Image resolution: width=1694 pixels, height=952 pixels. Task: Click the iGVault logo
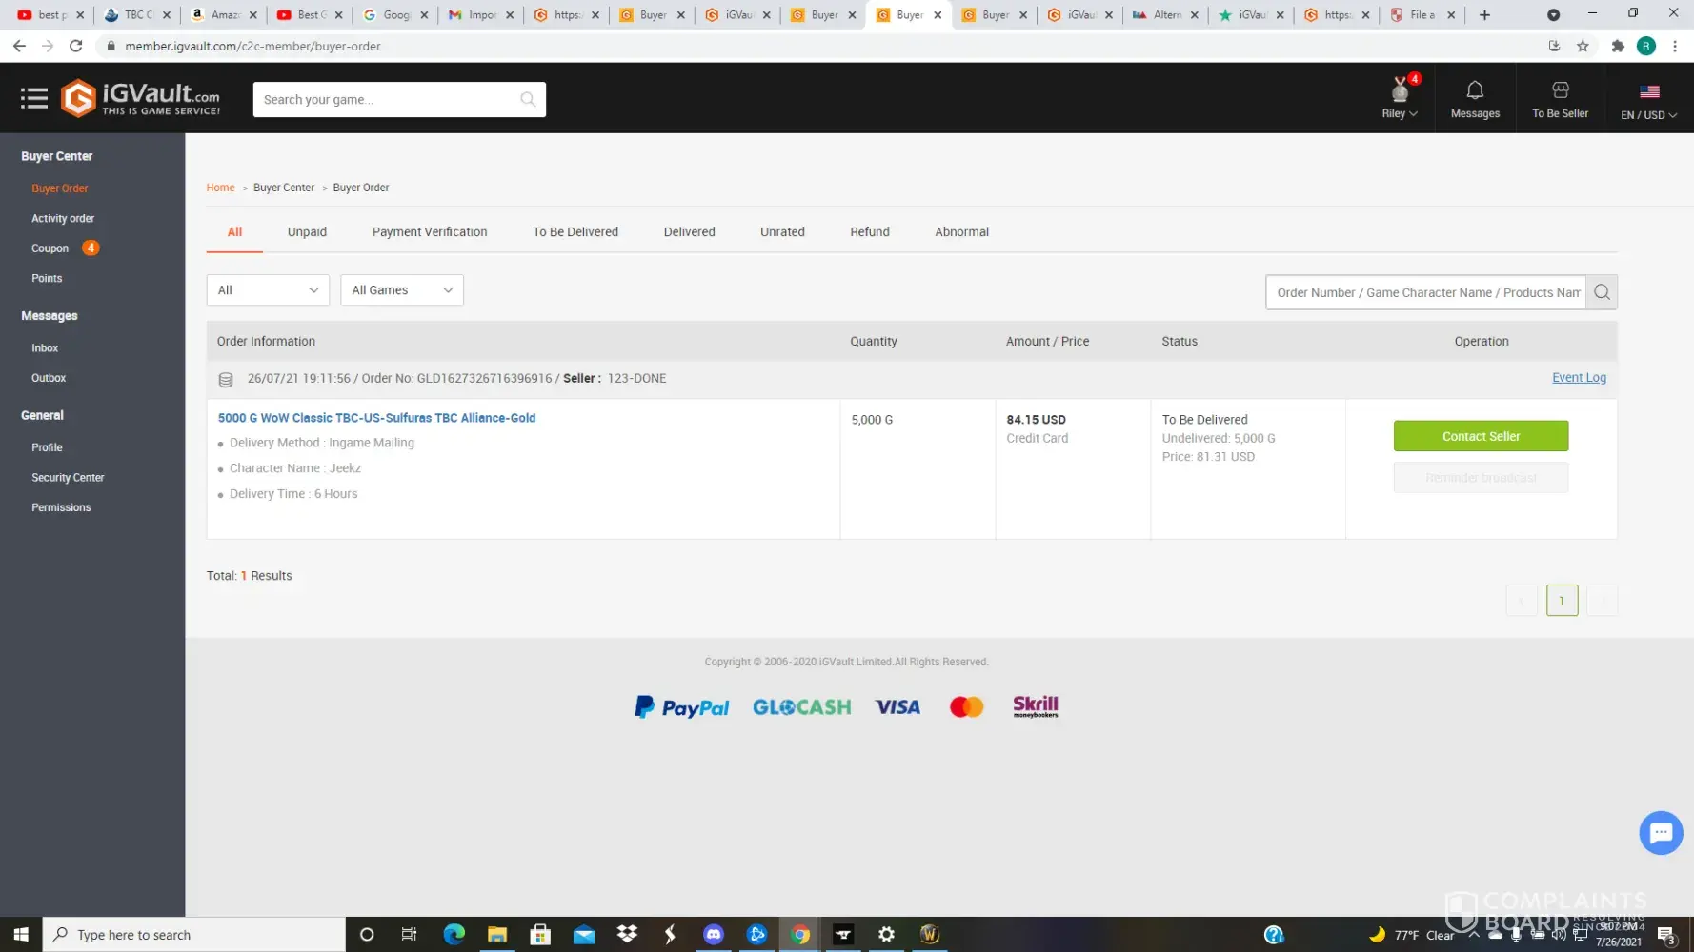tap(141, 98)
